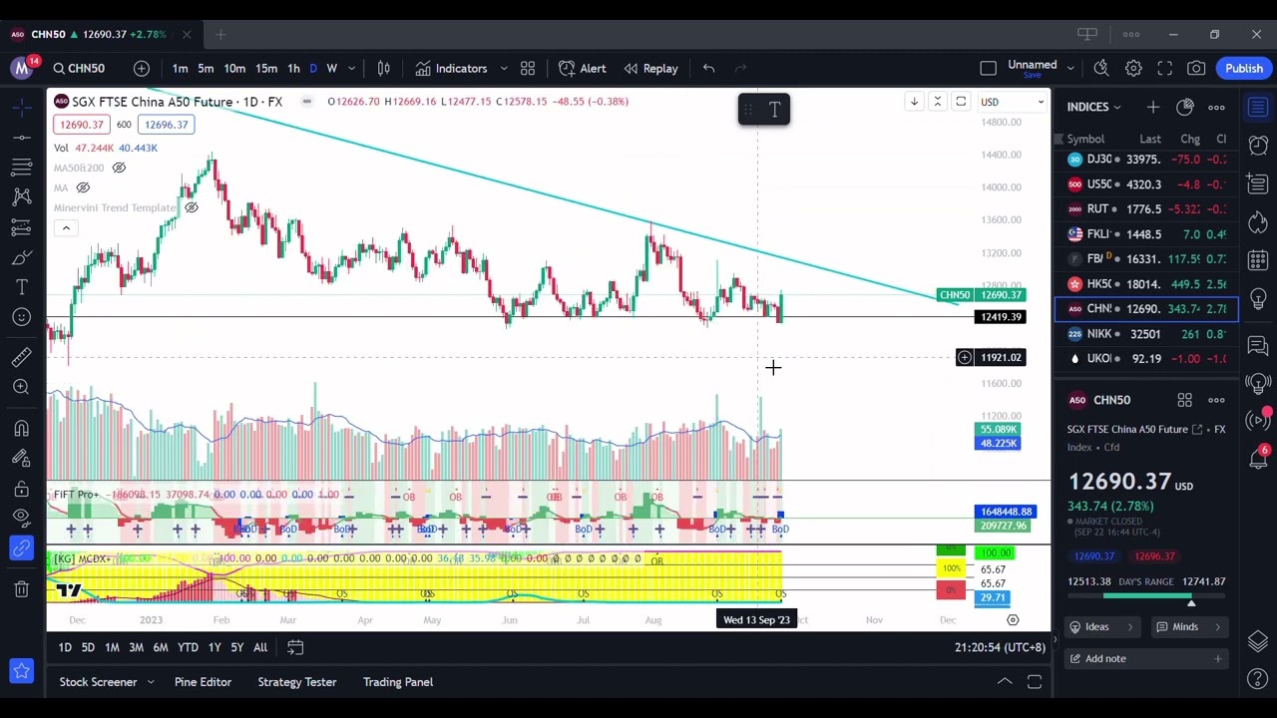This screenshot has height=718, width=1277.
Task: Set the YTD date range
Action: [188, 648]
